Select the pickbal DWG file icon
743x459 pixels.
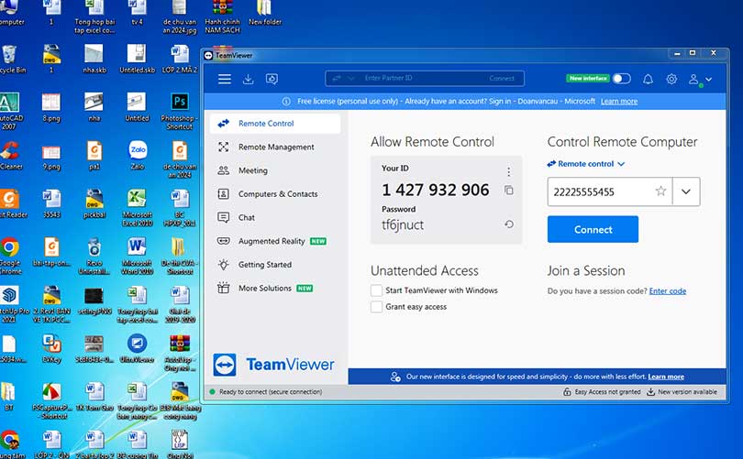94,203
